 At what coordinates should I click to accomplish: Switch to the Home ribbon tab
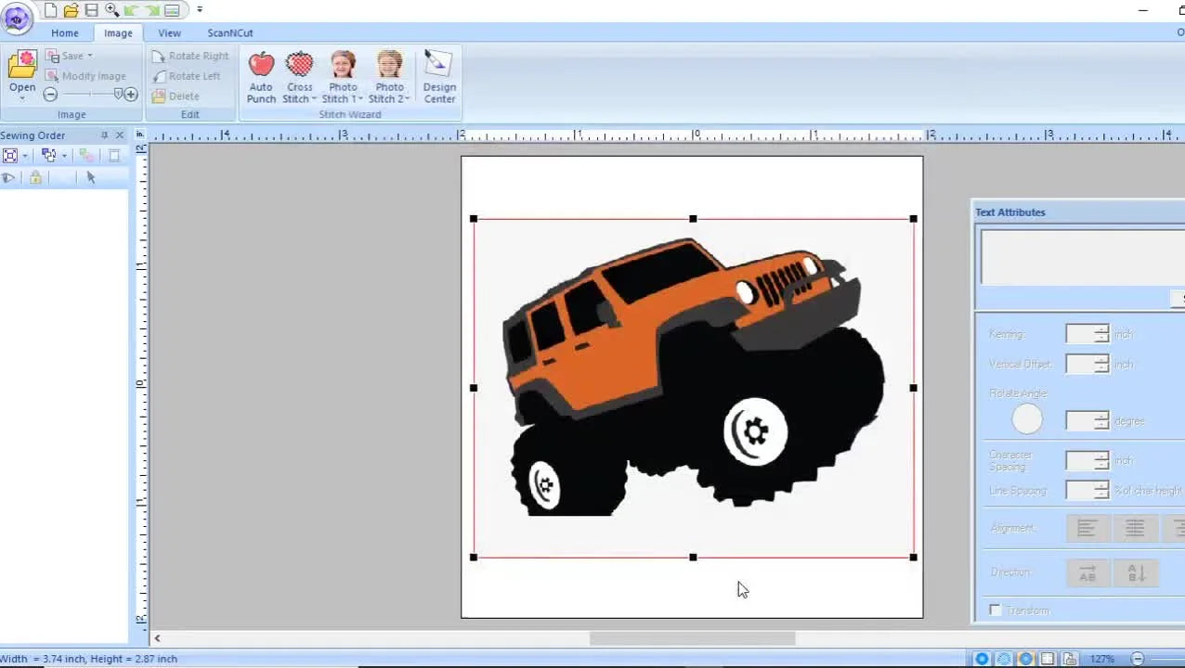coord(65,32)
